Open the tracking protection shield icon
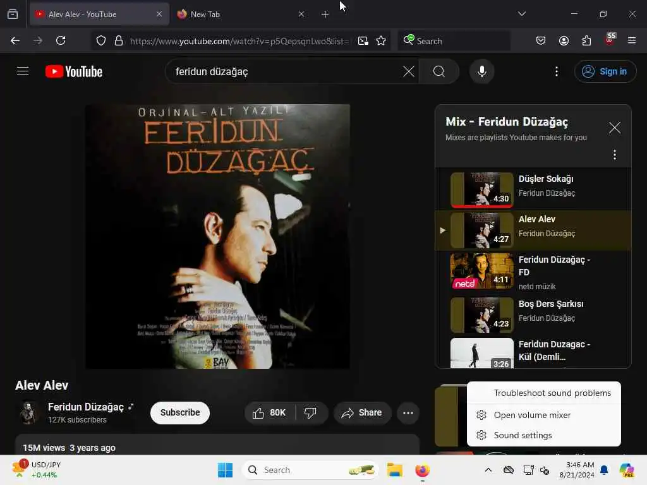This screenshot has width=647, height=485. pyautogui.click(x=100, y=40)
